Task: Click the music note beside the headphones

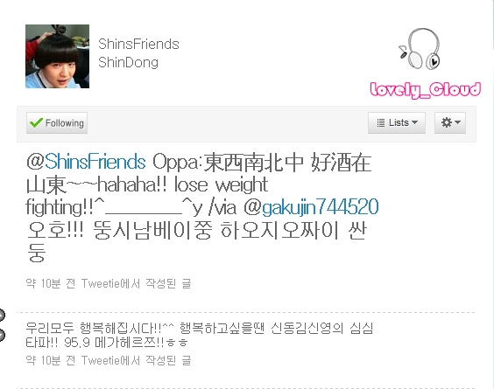Action: point(403,52)
